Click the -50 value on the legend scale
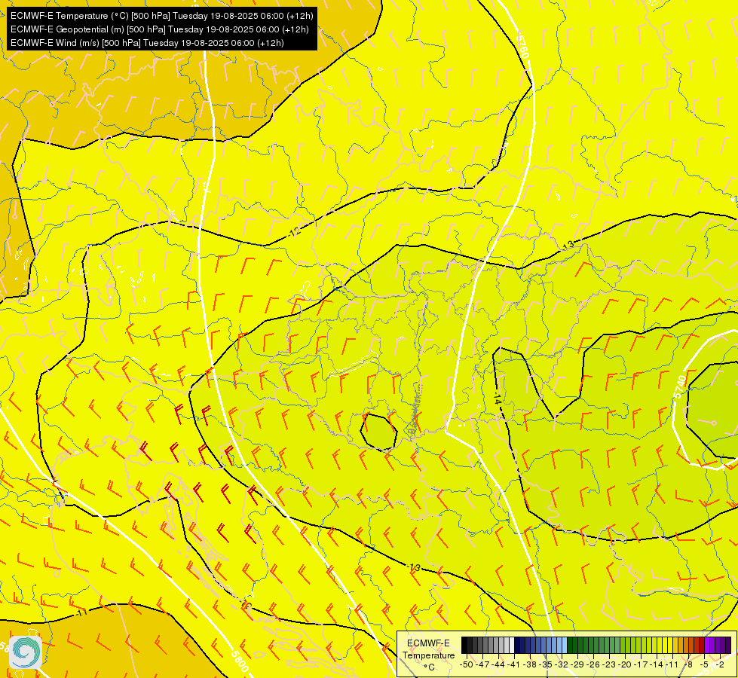This screenshot has width=738, height=678. [467, 664]
